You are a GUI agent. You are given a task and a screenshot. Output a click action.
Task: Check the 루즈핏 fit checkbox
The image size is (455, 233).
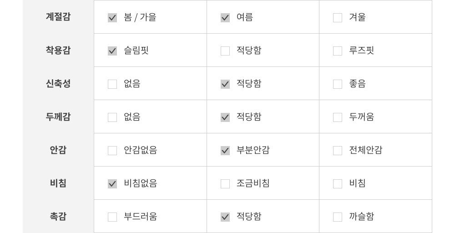[x=338, y=51]
